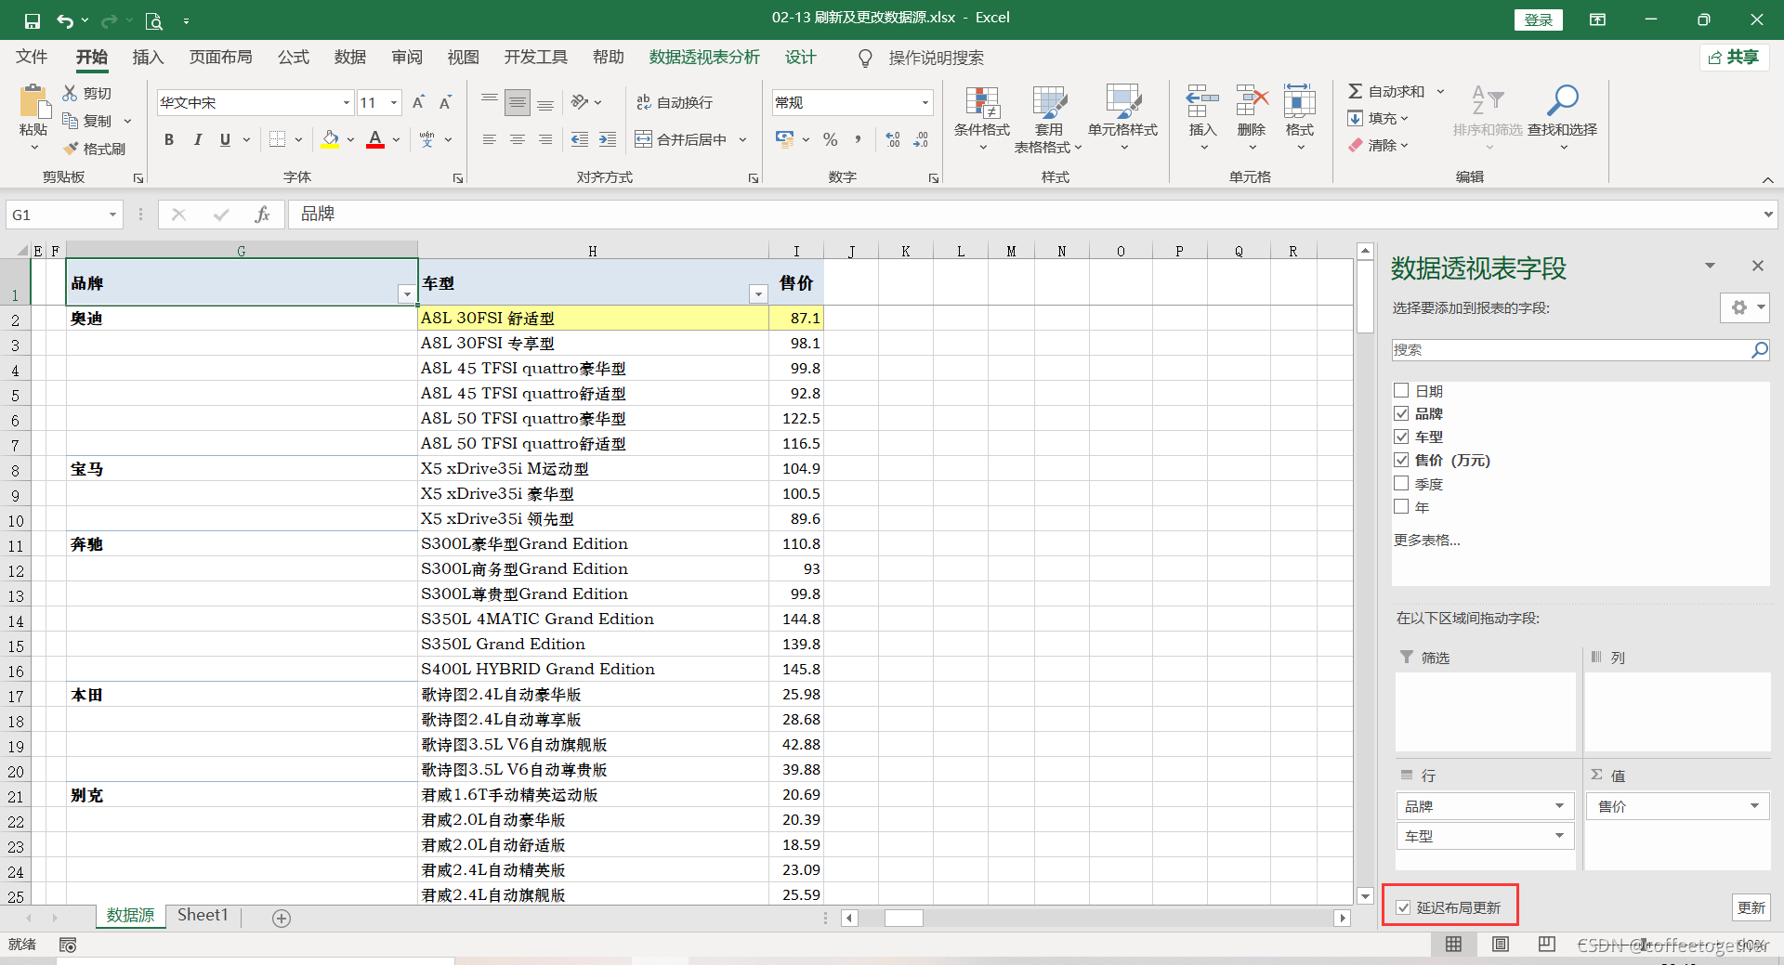The image size is (1784, 965).
Task: Click the Borders icon
Action: (x=278, y=139)
